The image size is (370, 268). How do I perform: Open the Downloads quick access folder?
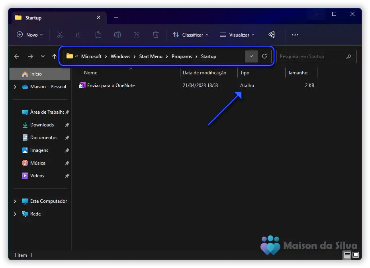click(x=42, y=125)
